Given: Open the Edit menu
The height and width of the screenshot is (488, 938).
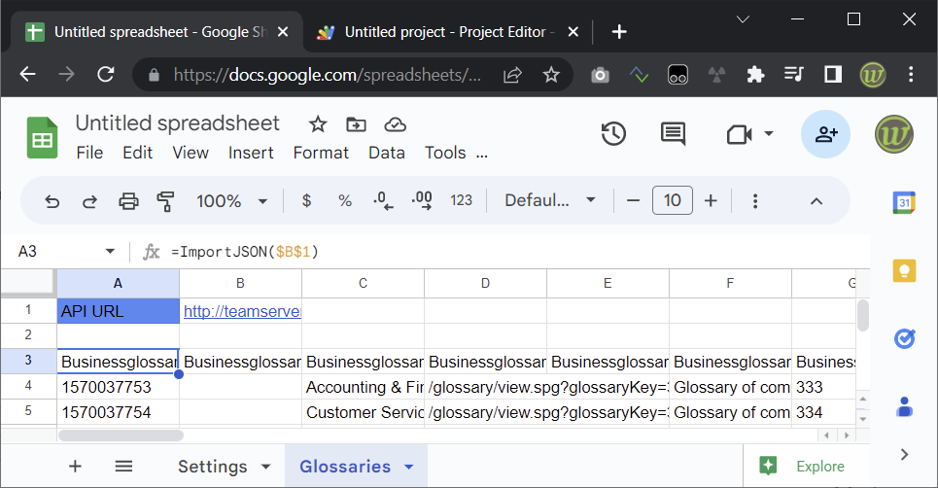Looking at the screenshot, I should pyautogui.click(x=138, y=153).
